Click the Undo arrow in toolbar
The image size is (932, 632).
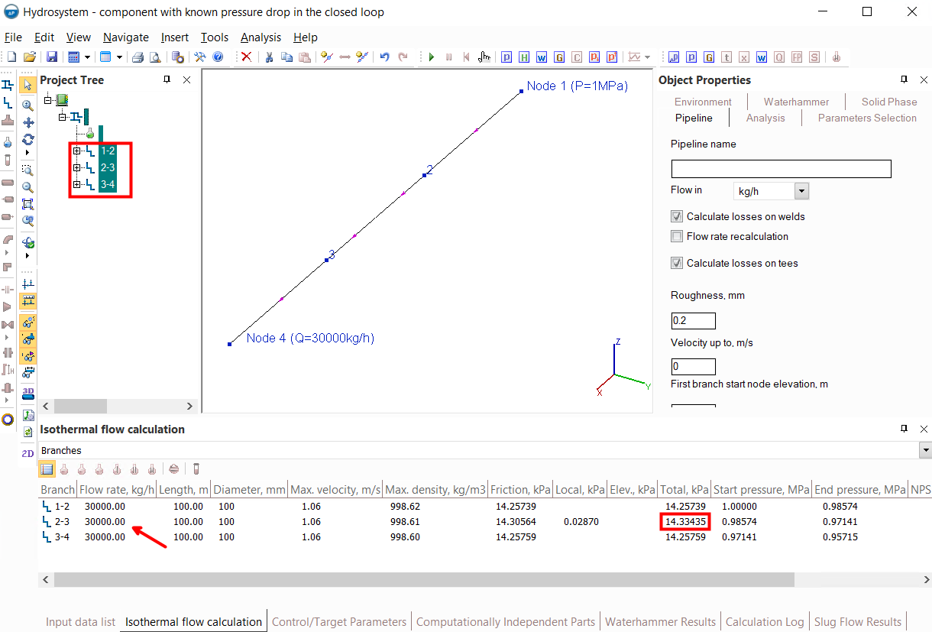click(384, 57)
